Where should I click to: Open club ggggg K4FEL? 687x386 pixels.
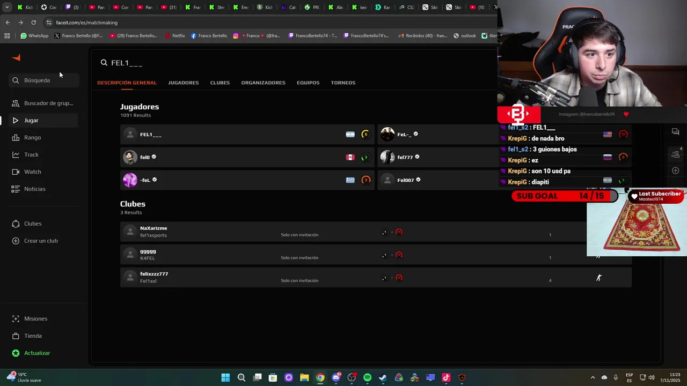(x=376, y=255)
